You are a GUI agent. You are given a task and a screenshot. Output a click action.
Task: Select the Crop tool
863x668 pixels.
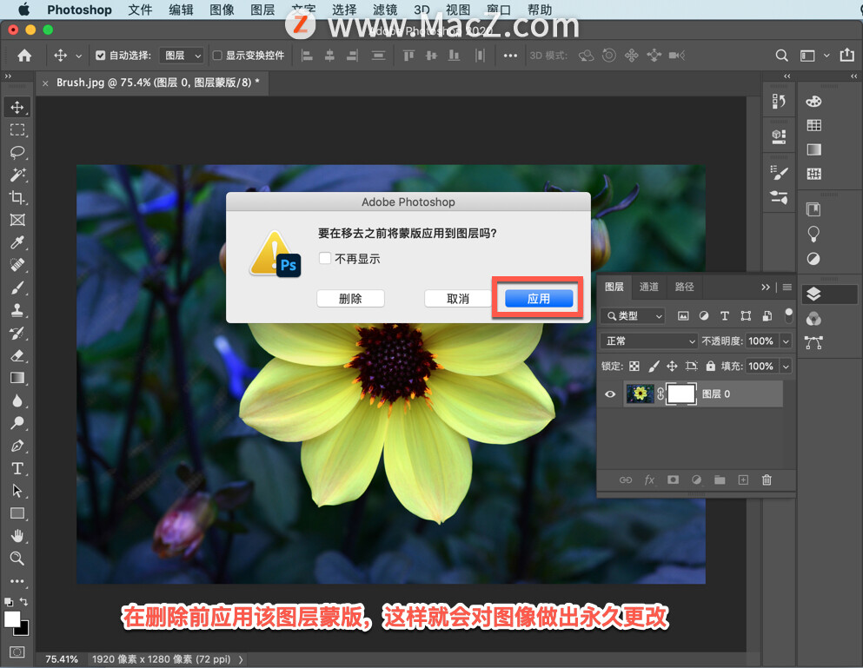click(17, 197)
